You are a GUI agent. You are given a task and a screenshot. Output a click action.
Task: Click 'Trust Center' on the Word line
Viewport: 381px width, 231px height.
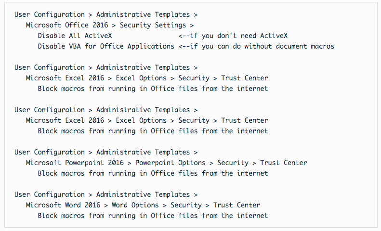(236, 205)
